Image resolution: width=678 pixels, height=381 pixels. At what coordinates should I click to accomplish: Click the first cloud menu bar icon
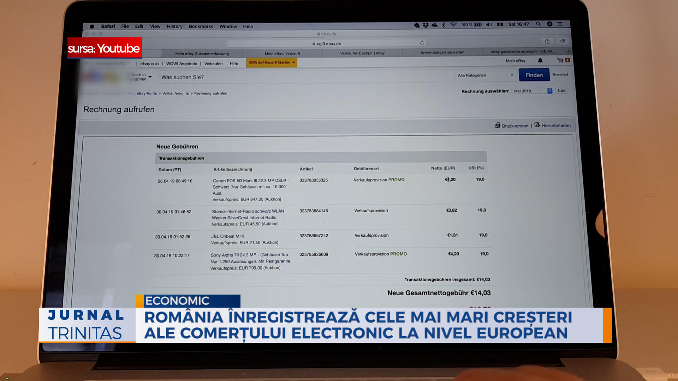point(417,25)
